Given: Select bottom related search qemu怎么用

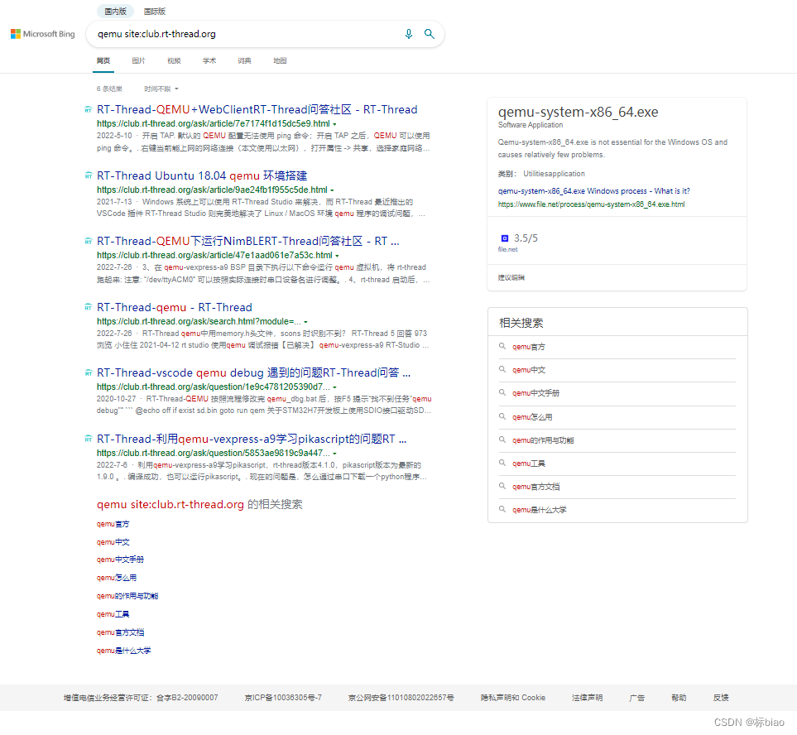Looking at the screenshot, I should tap(117, 578).
